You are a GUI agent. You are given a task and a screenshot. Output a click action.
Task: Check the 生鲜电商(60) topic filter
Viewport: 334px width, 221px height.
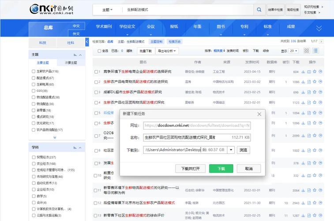34,84
